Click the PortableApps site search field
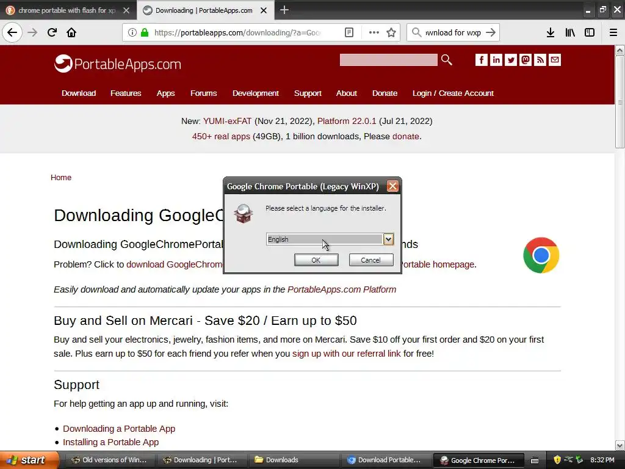The image size is (625, 469). tap(389, 60)
